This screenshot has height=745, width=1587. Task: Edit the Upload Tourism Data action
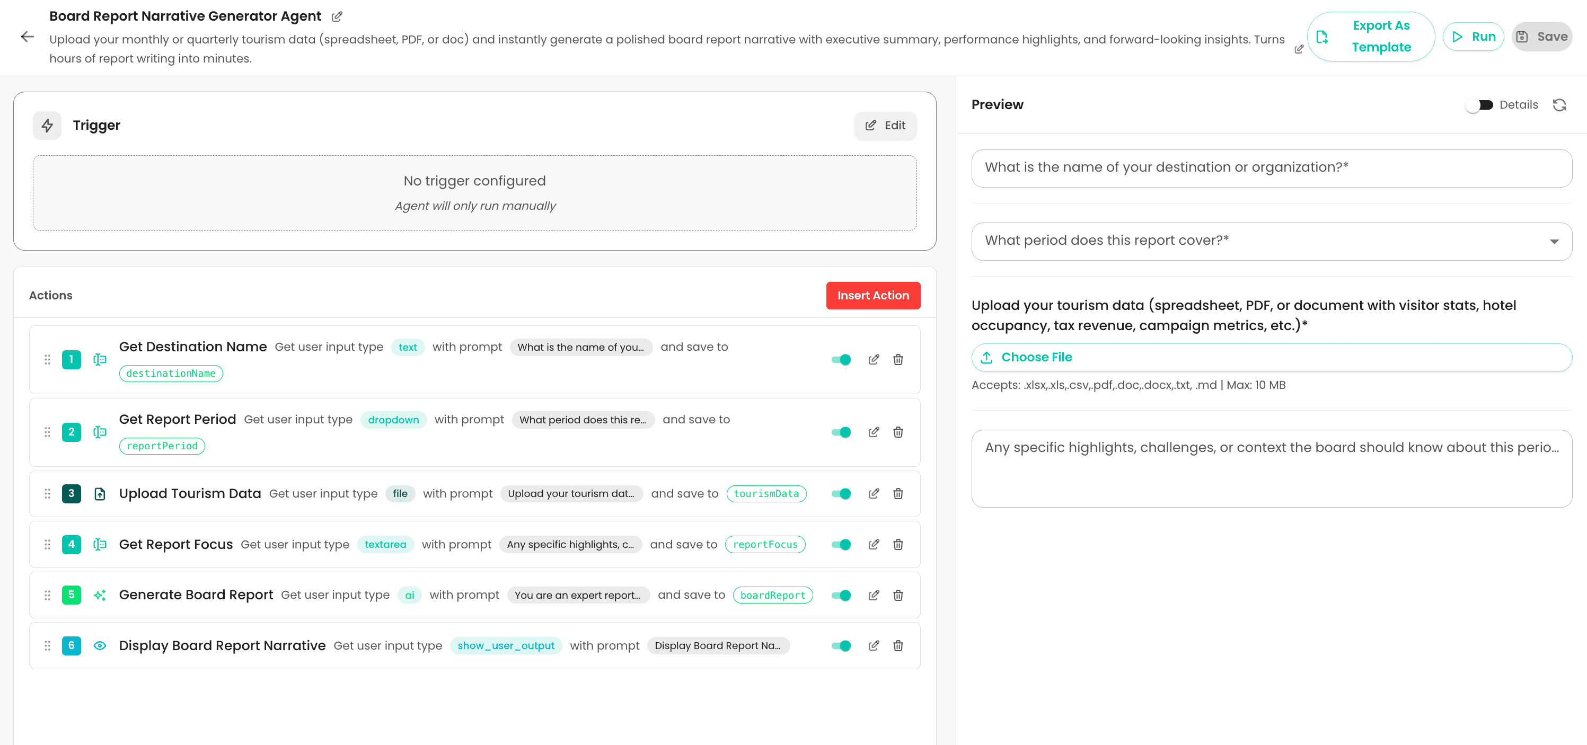point(874,494)
